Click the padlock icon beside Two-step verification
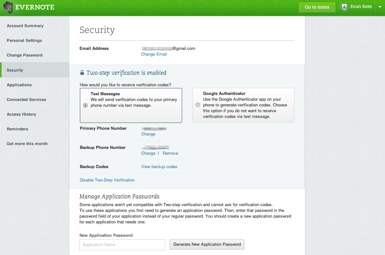Image resolution: width=385 pixels, height=255 pixels. pos(82,73)
